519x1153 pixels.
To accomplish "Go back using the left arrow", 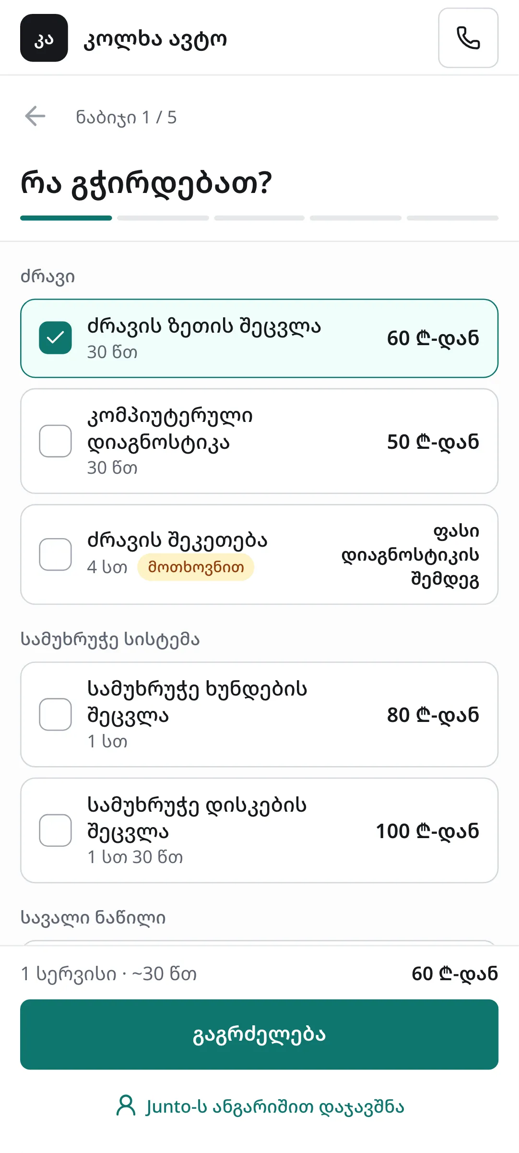I will (x=35, y=116).
